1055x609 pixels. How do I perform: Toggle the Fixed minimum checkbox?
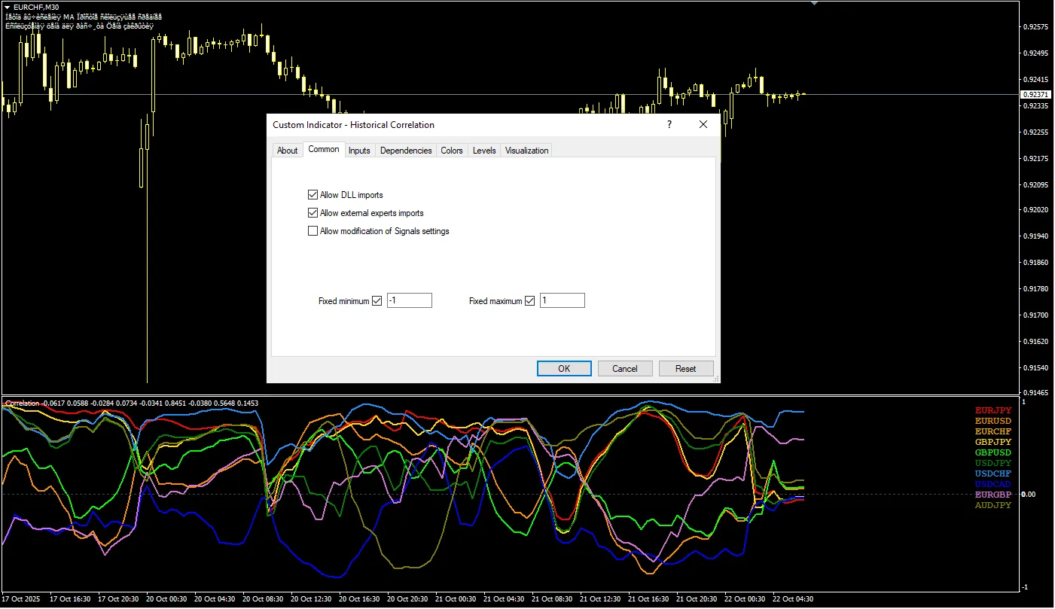coord(377,301)
